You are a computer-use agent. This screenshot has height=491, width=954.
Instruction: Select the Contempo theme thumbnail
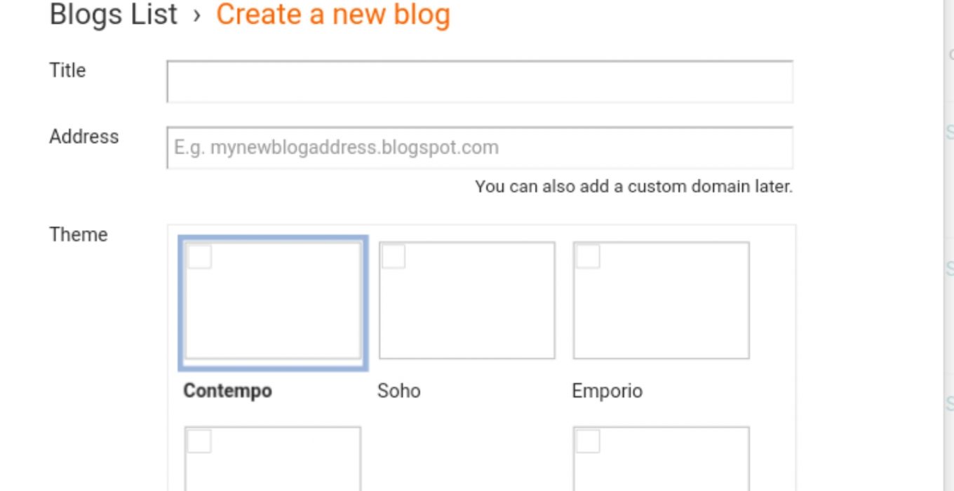[273, 301]
